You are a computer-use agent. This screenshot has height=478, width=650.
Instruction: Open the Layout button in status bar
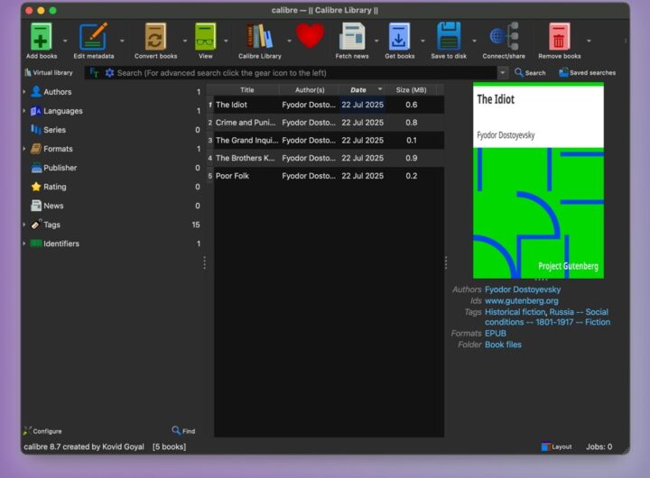[556, 446]
